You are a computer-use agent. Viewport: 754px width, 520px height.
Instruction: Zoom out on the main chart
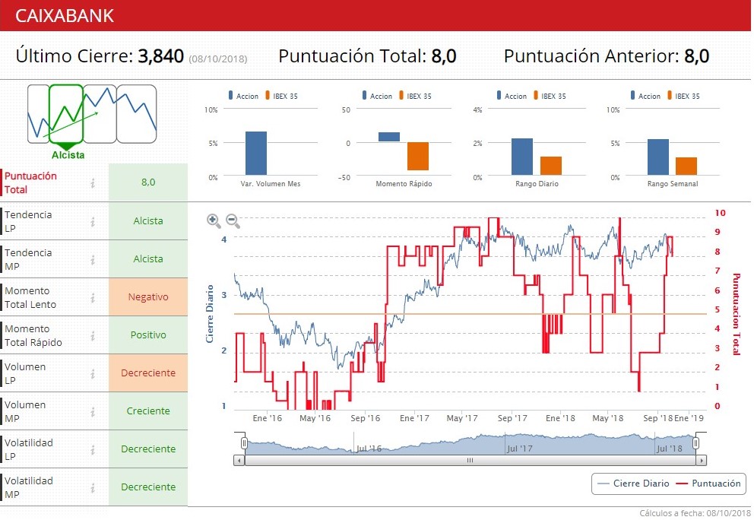click(233, 220)
